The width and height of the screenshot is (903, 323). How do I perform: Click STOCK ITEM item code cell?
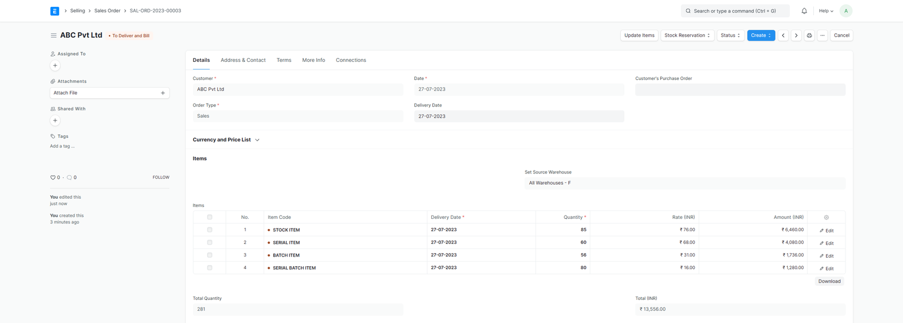coord(345,230)
